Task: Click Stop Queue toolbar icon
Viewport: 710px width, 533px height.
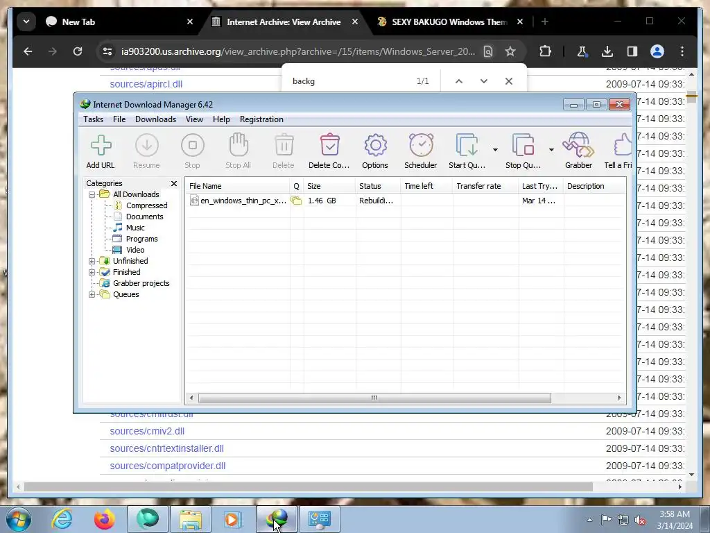Action: 523,151
